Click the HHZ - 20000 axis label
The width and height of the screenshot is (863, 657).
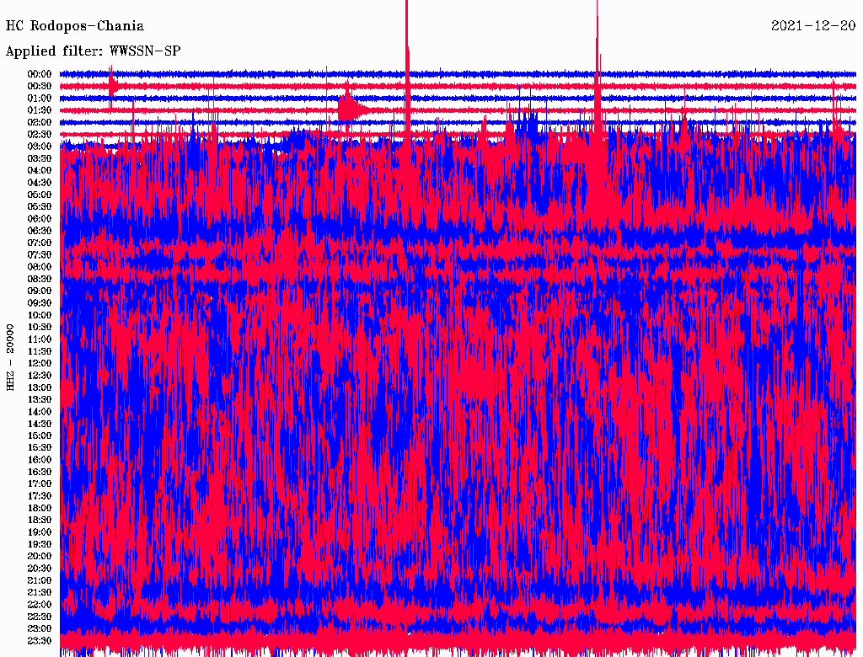(x=12, y=356)
